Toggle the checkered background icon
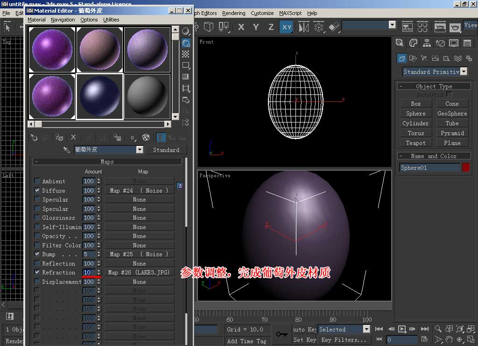This screenshot has height=346, width=478. [185, 54]
